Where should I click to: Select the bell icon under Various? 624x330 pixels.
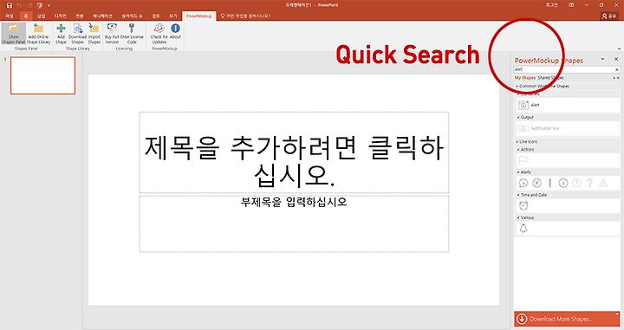click(523, 228)
